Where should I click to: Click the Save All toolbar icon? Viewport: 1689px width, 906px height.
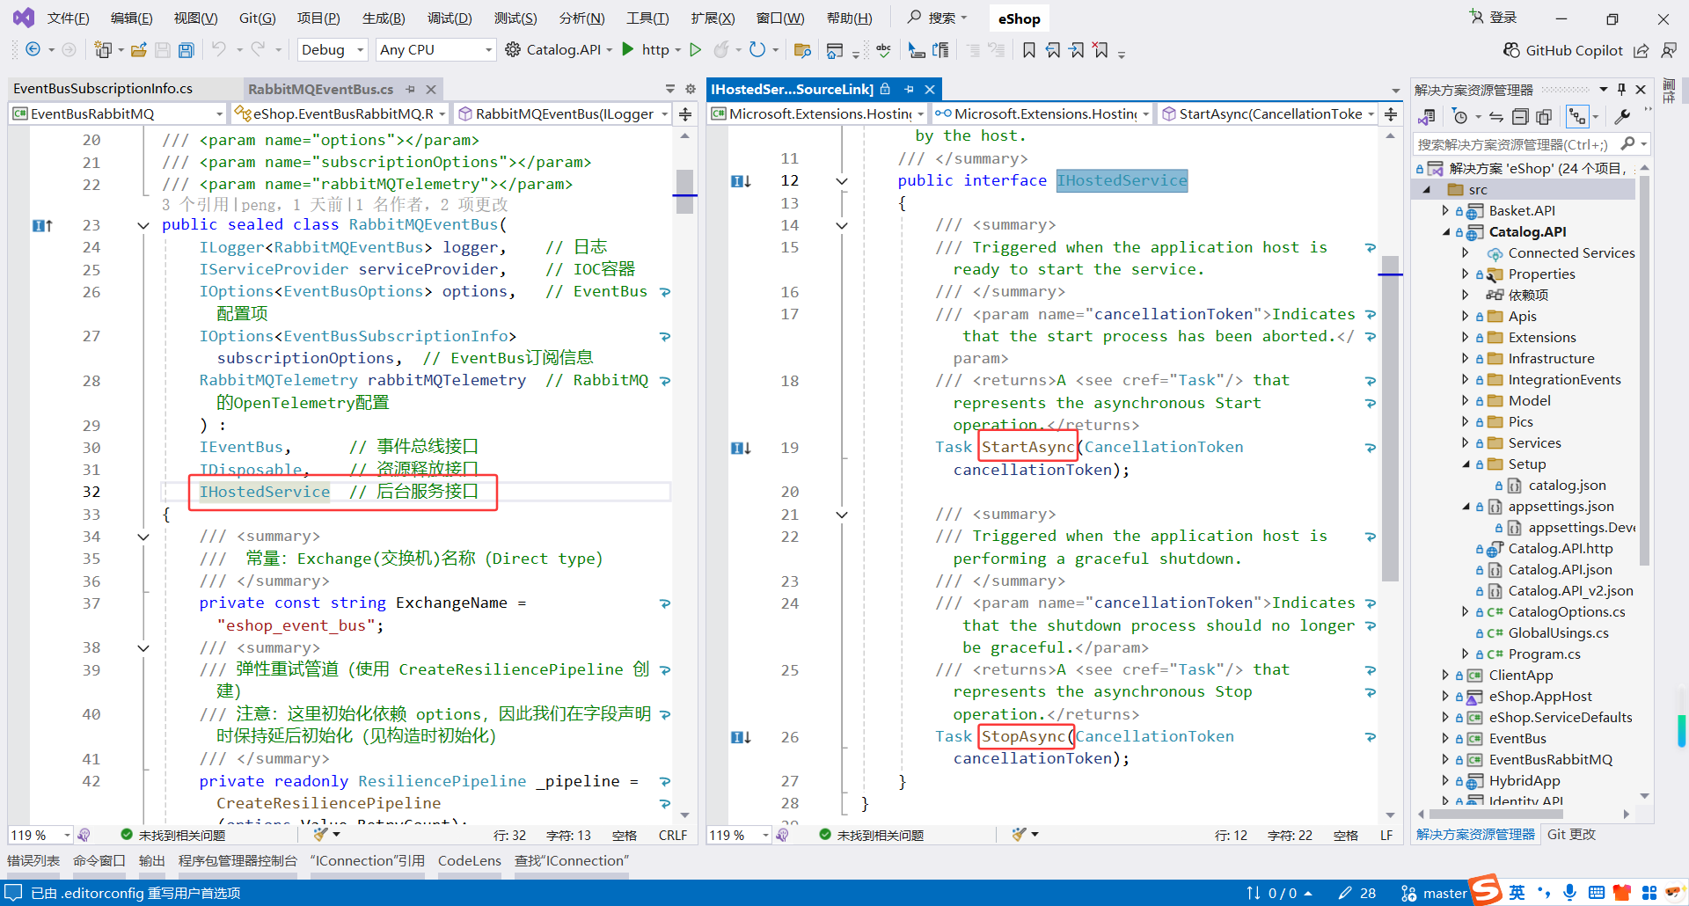point(186,50)
